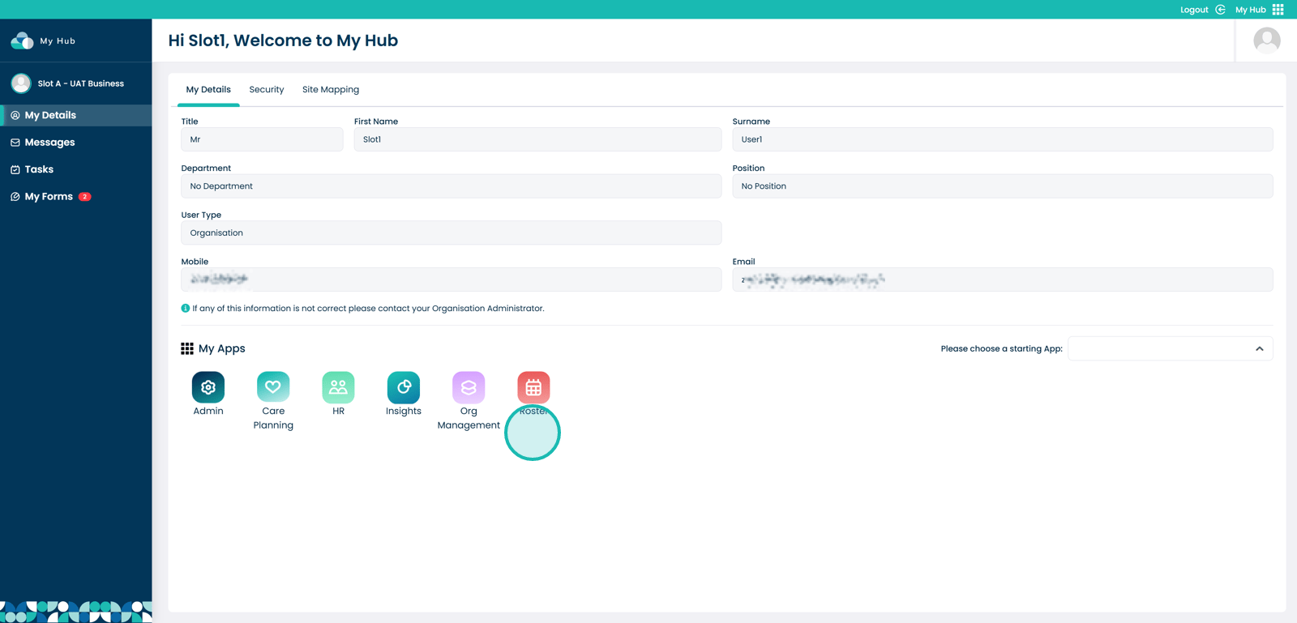Switch to the Site Mapping tab

pyautogui.click(x=331, y=89)
